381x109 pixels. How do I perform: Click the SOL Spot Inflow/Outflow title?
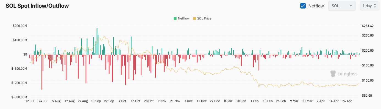pos(37,6)
